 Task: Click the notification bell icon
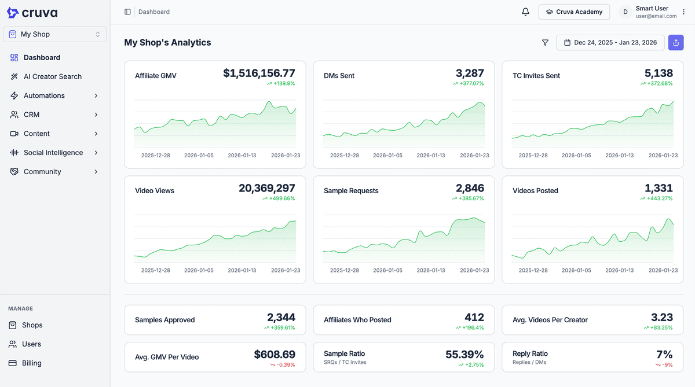coord(525,12)
